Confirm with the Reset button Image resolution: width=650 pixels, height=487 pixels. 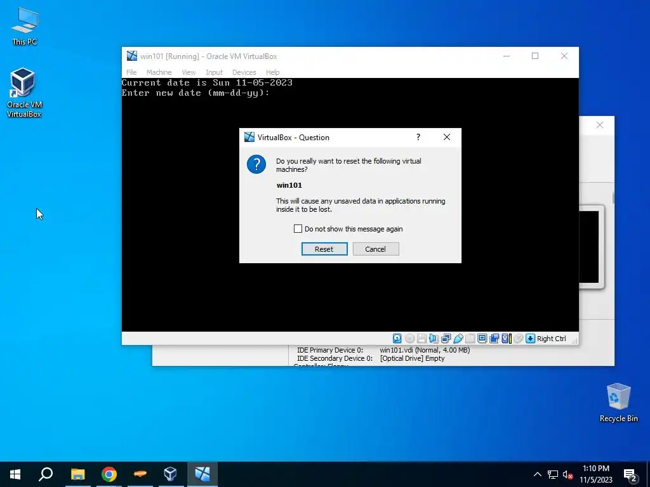tap(324, 249)
